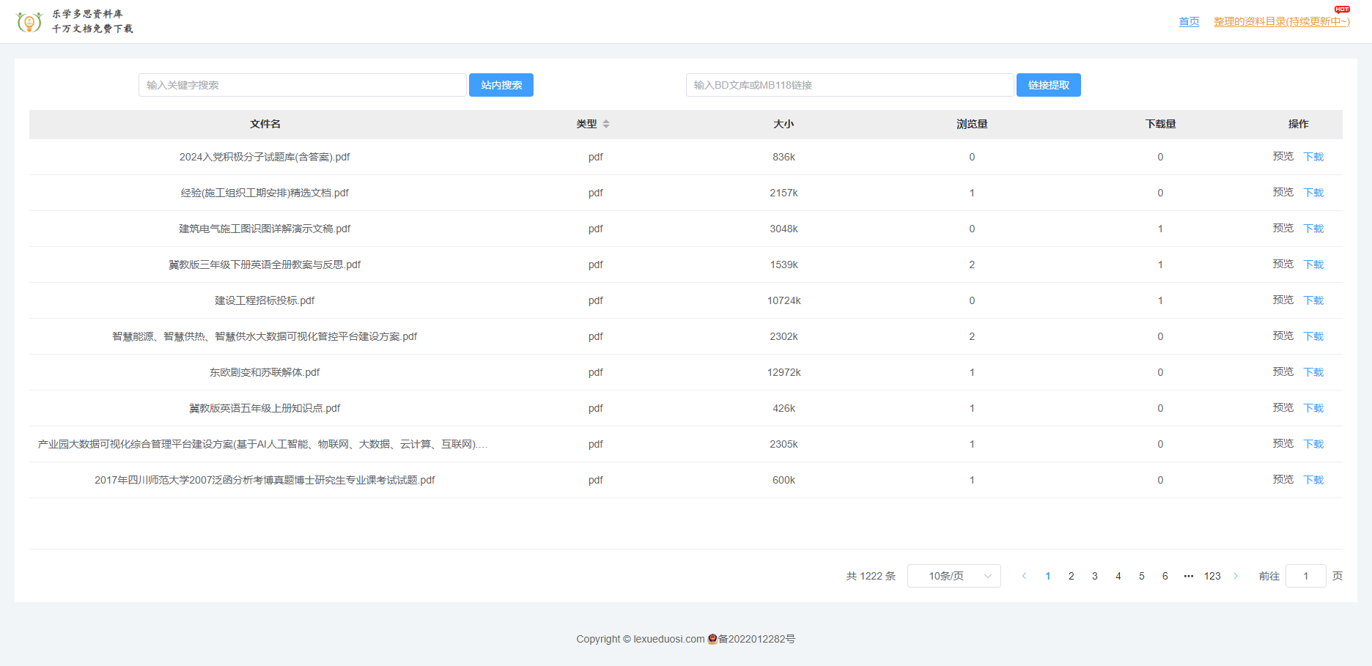Click the 乐学多思资料库 site logo
This screenshot has height=666, width=1372.
75,21
